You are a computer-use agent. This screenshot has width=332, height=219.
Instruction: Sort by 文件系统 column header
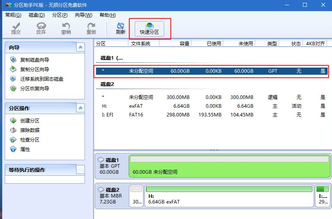click(x=141, y=44)
